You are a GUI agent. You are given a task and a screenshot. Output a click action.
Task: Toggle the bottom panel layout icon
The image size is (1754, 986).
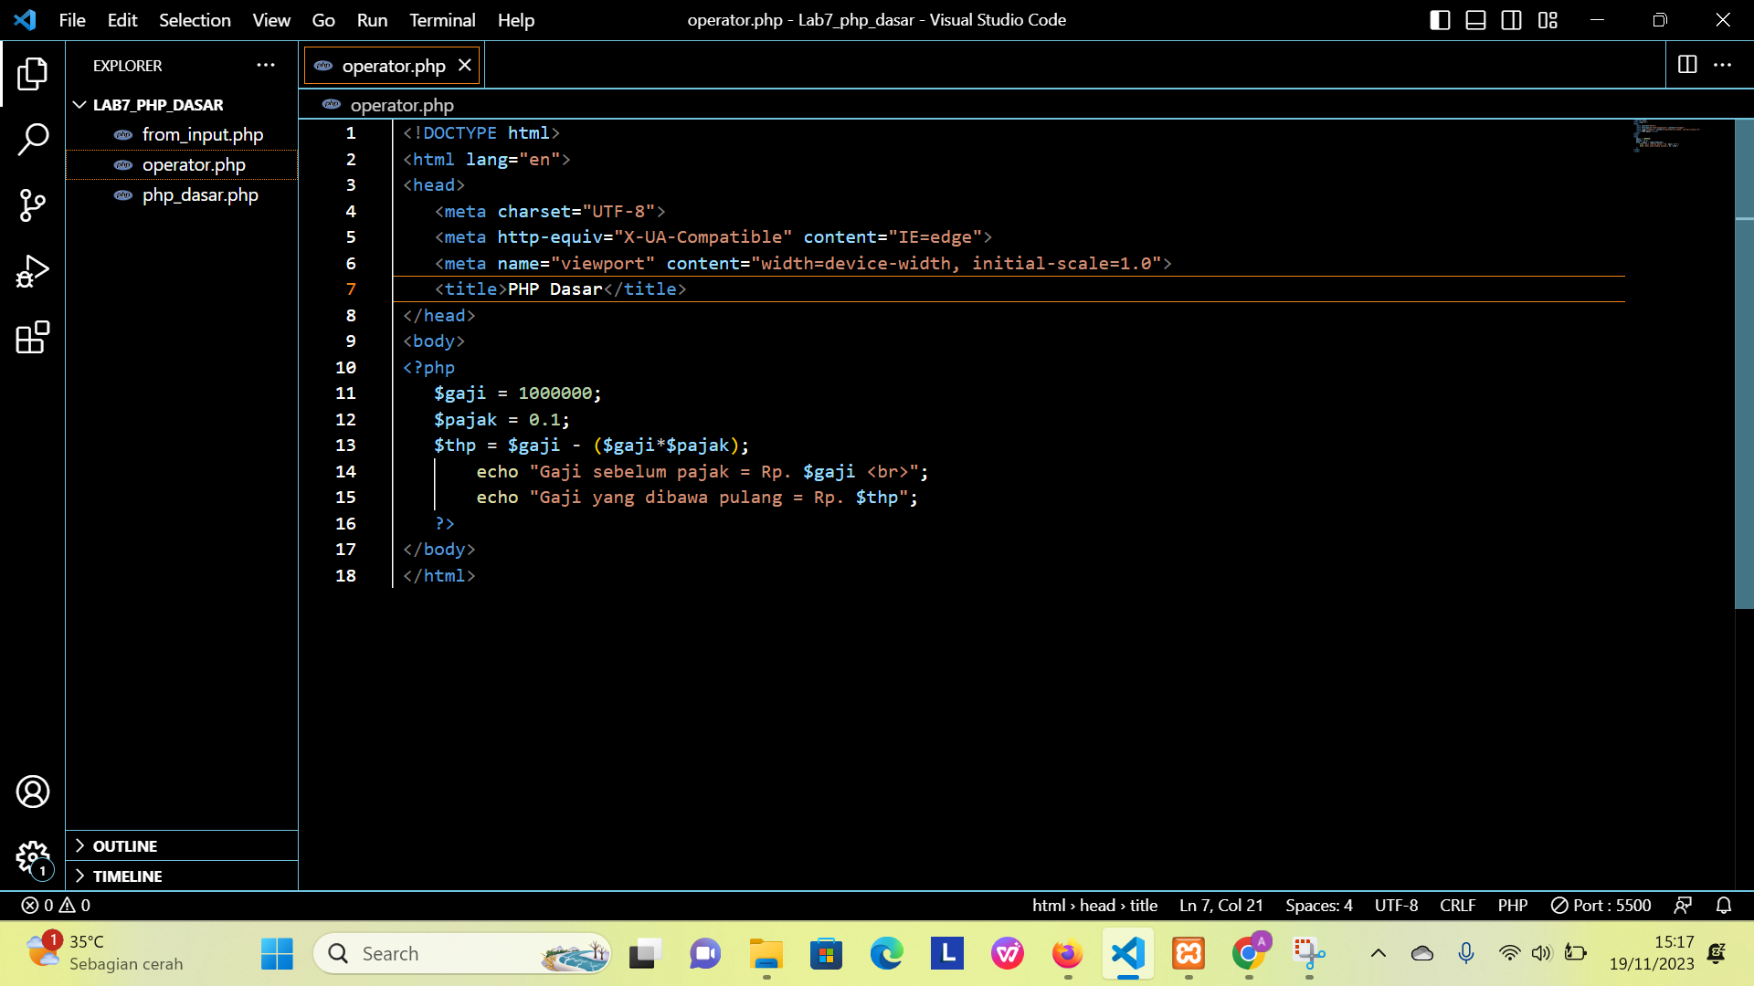pyautogui.click(x=1475, y=20)
